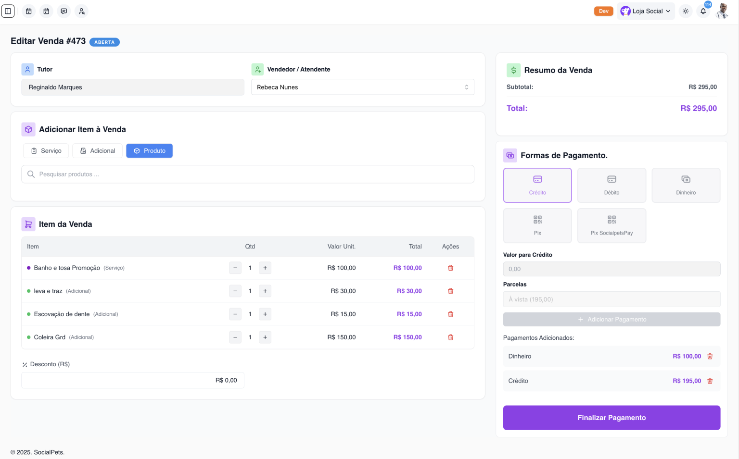The width and height of the screenshot is (739, 459).
Task: Open the Parcelas installments dropdown
Action: (612, 299)
